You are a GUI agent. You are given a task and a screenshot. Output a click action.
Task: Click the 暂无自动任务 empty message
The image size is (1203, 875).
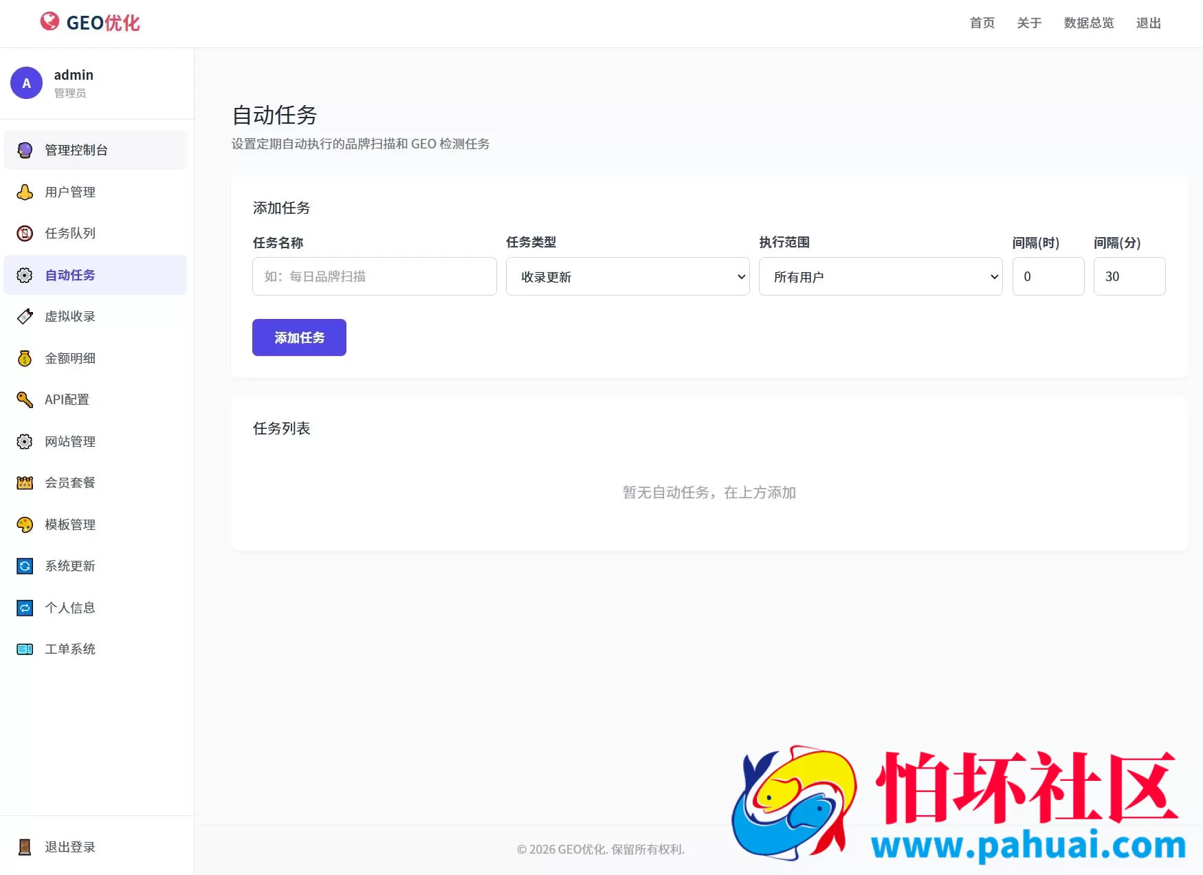(x=709, y=492)
